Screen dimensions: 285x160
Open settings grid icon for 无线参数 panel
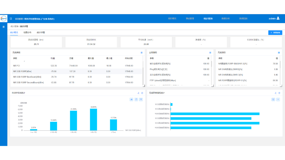pyautogui.click(x=142, y=53)
